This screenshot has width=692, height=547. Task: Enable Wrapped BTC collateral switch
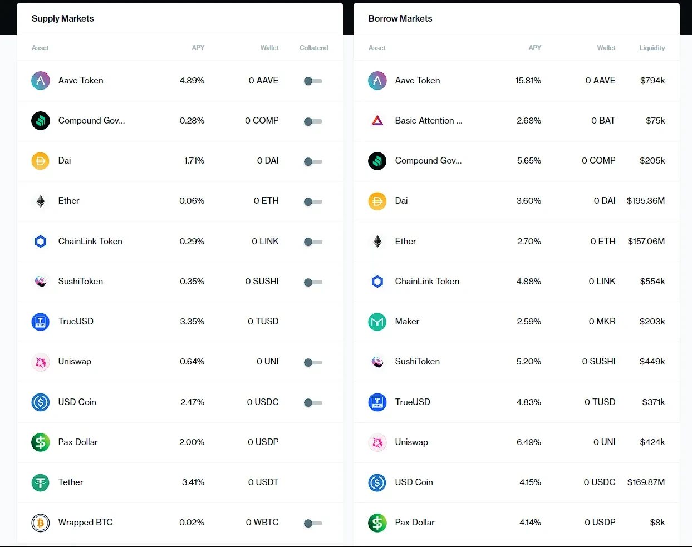point(313,523)
